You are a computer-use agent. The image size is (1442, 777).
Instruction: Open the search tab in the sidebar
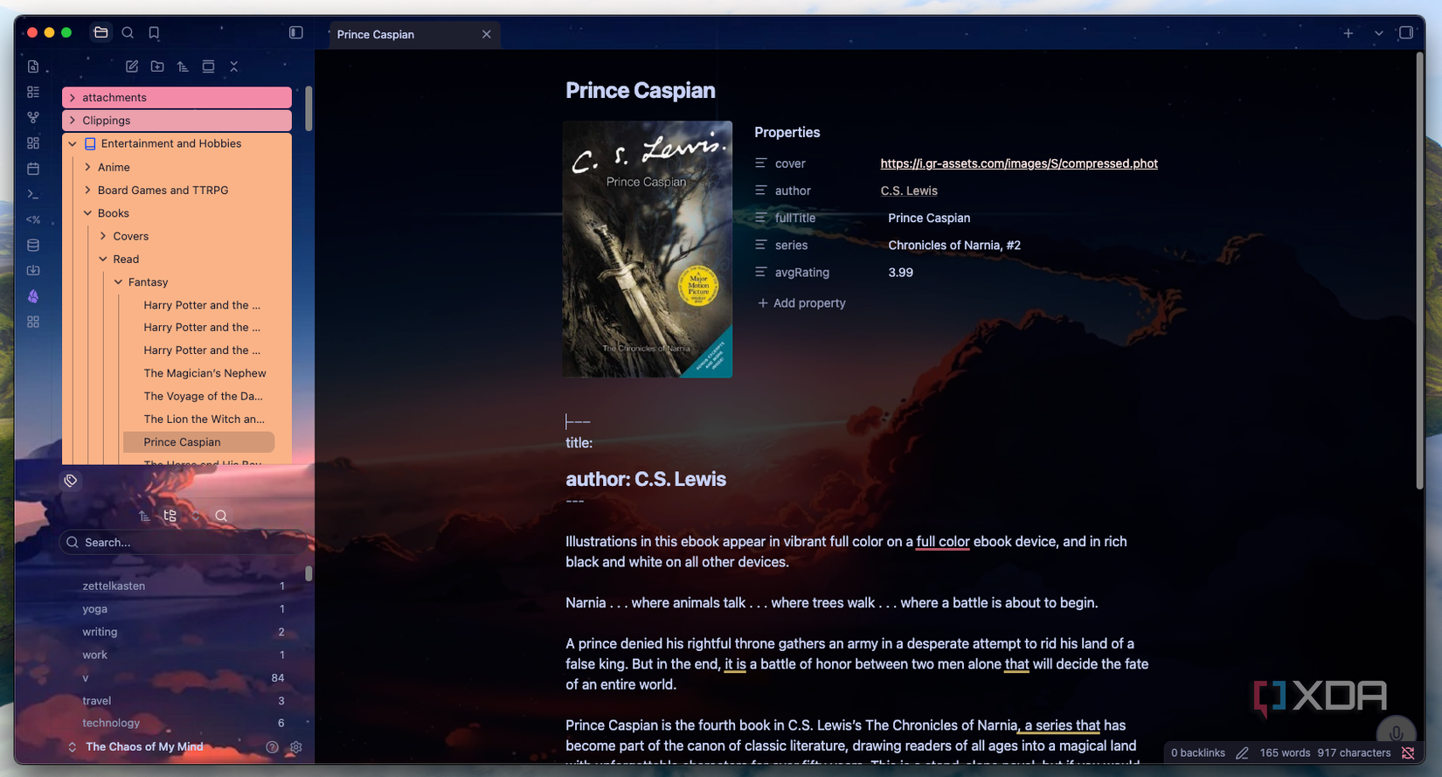point(128,33)
